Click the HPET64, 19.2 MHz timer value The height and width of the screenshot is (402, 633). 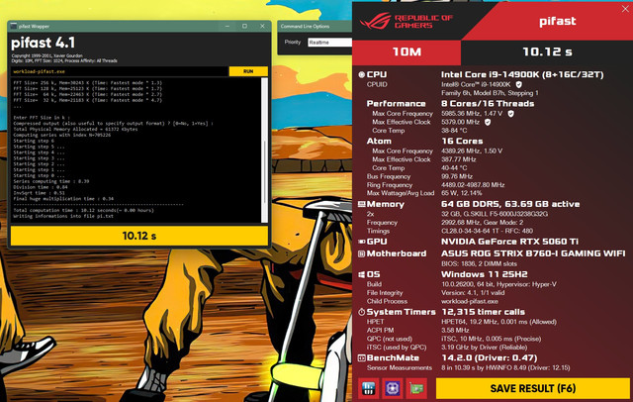tap(498, 322)
